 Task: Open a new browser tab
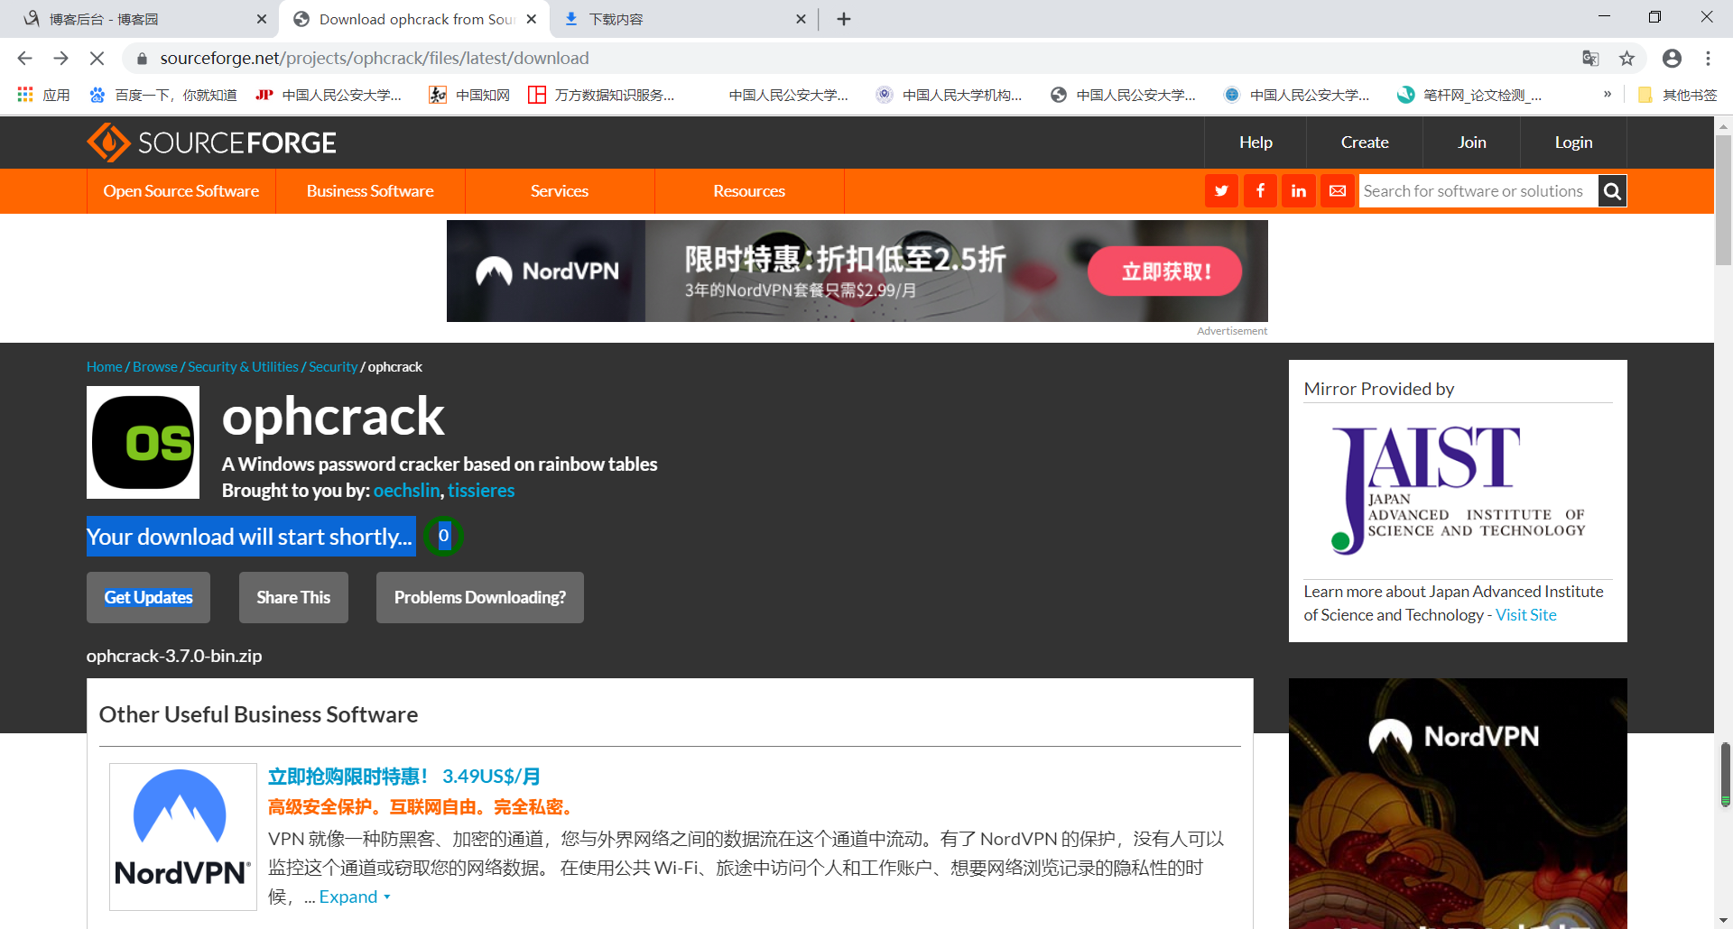[x=844, y=19]
